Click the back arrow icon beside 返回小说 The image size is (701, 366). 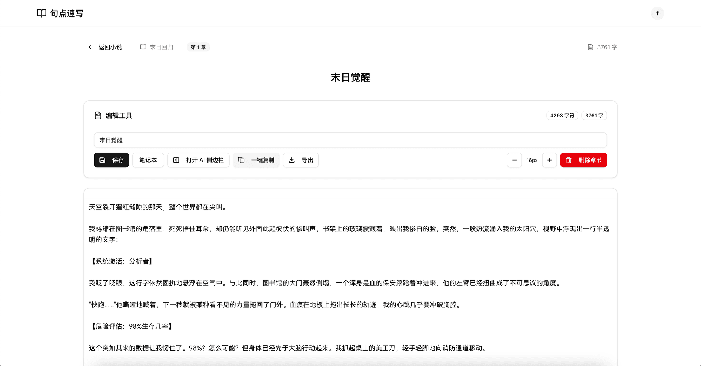coord(91,47)
